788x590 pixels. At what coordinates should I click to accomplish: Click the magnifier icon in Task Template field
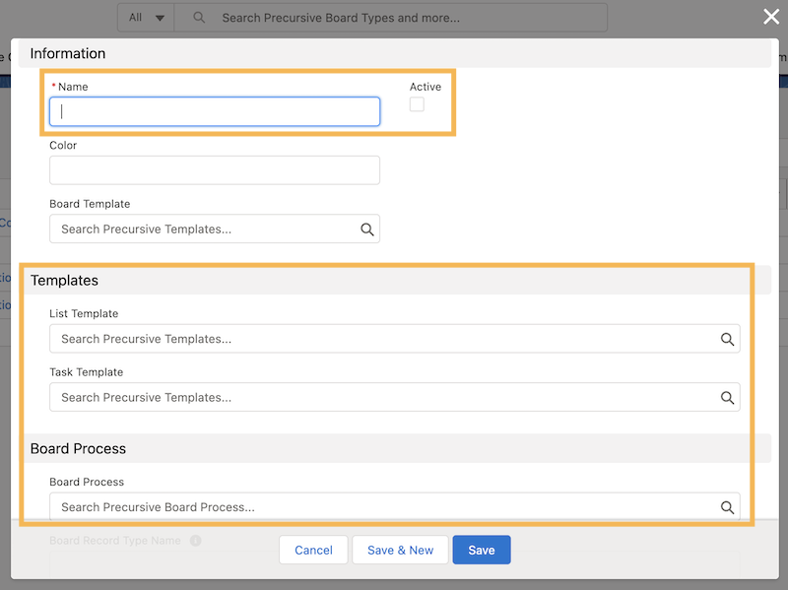727,398
